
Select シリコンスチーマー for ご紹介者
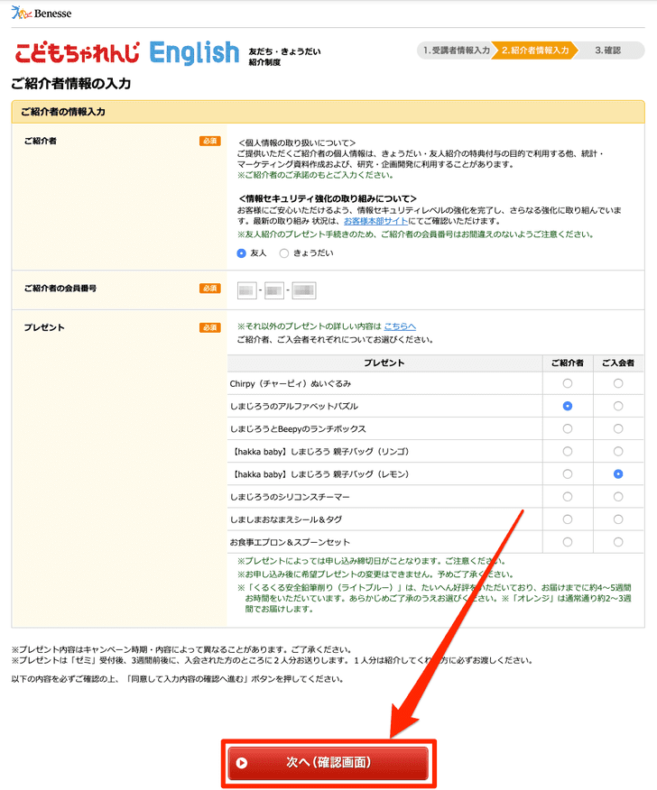tap(568, 497)
